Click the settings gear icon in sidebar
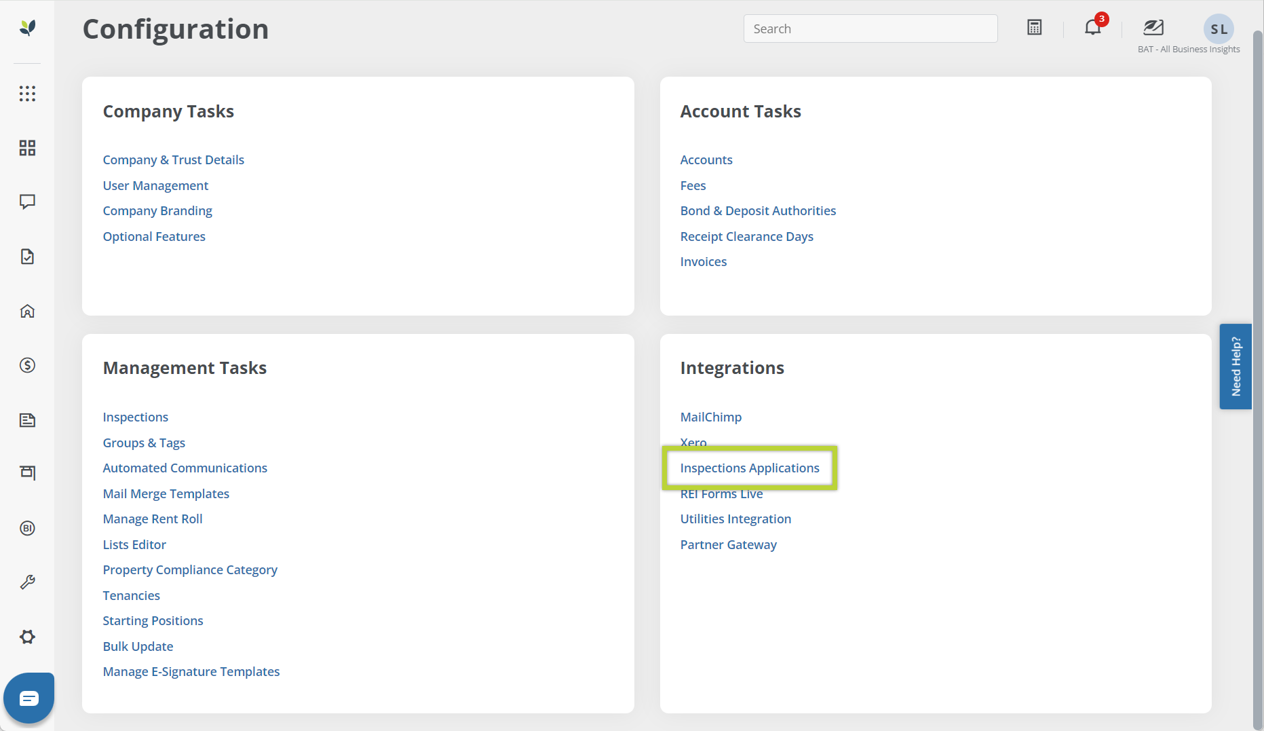 coord(27,637)
